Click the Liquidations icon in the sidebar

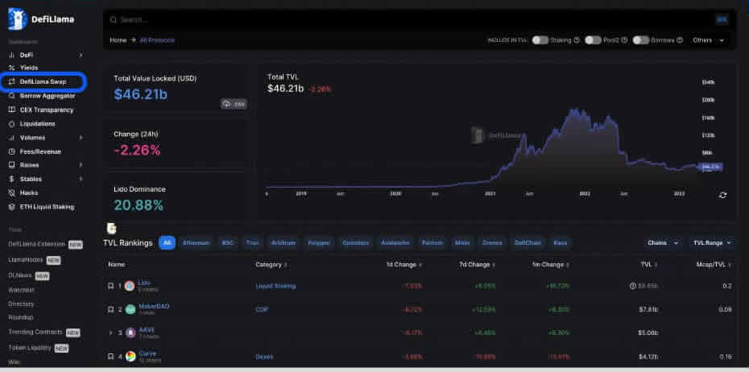click(x=12, y=124)
